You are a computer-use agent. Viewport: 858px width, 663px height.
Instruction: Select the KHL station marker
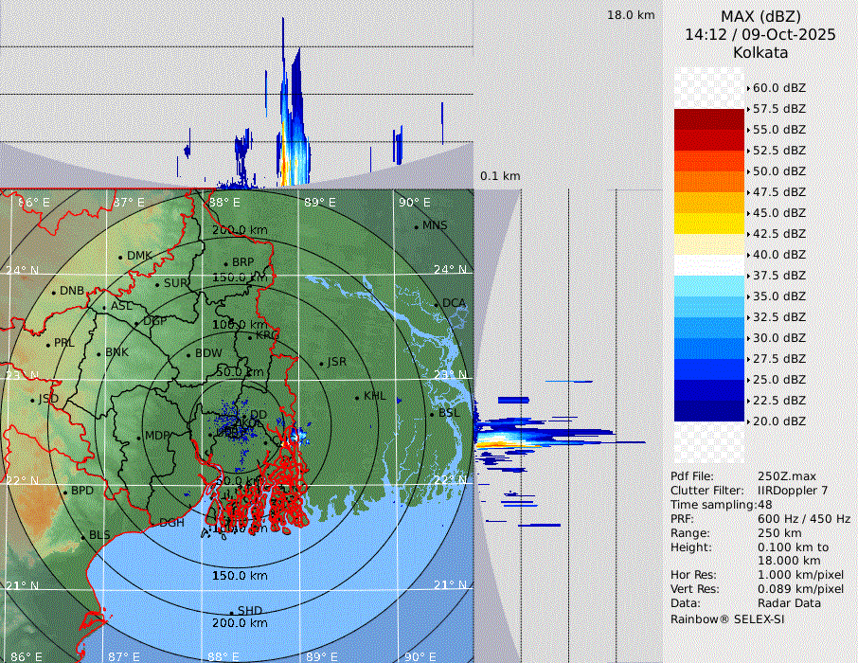357,397
